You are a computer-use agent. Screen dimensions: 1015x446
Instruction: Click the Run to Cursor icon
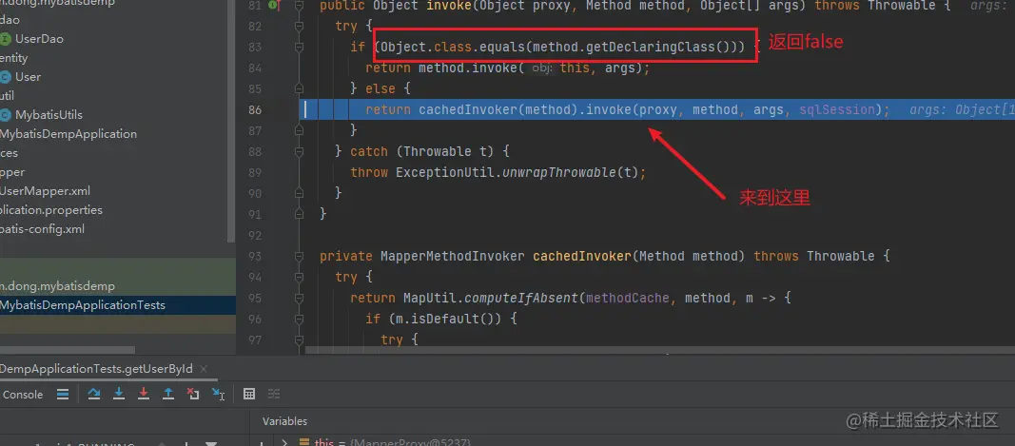click(218, 394)
